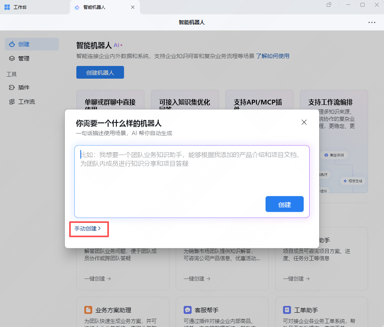Select the 客服帮手 template title
The height and width of the screenshot is (327, 384).
pos(206,310)
